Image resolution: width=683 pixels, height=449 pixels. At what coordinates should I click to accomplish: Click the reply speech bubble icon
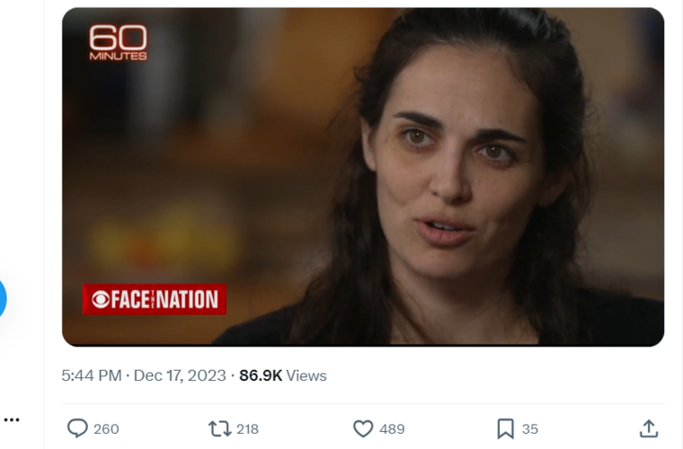[x=77, y=428]
